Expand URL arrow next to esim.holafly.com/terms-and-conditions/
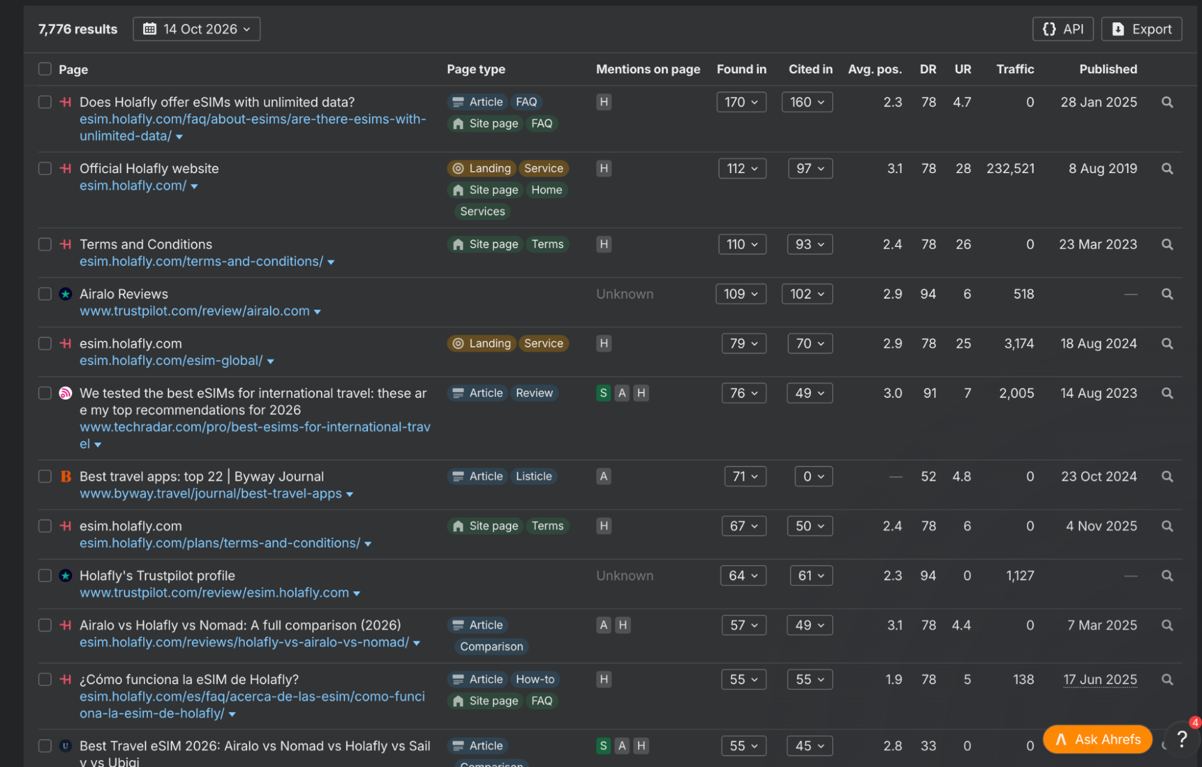 pos(331,263)
